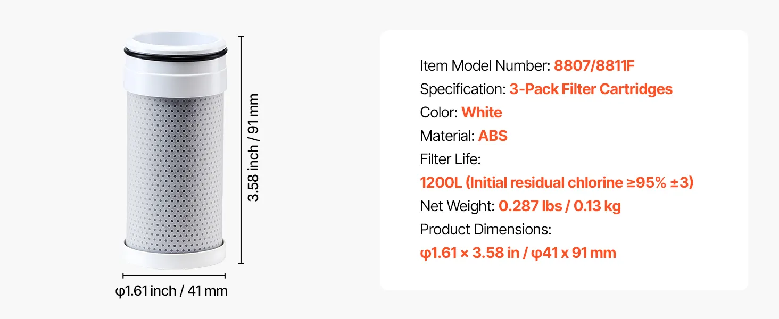This screenshot has width=779, height=319.
Task: Click the 0.287 lbs / 0.13 kg weight value
Action: coord(560,206)
